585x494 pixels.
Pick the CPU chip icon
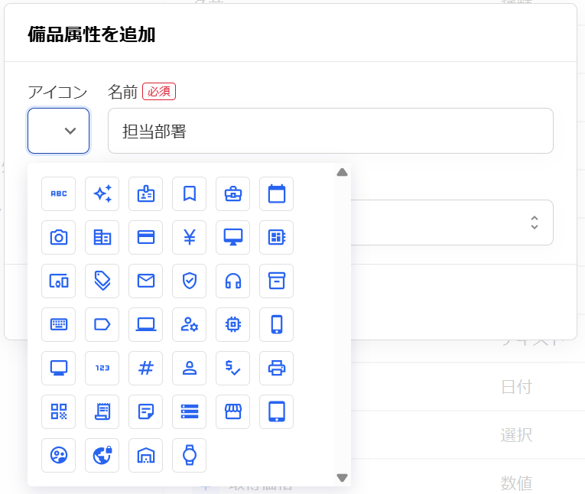(x=233, y=324)
